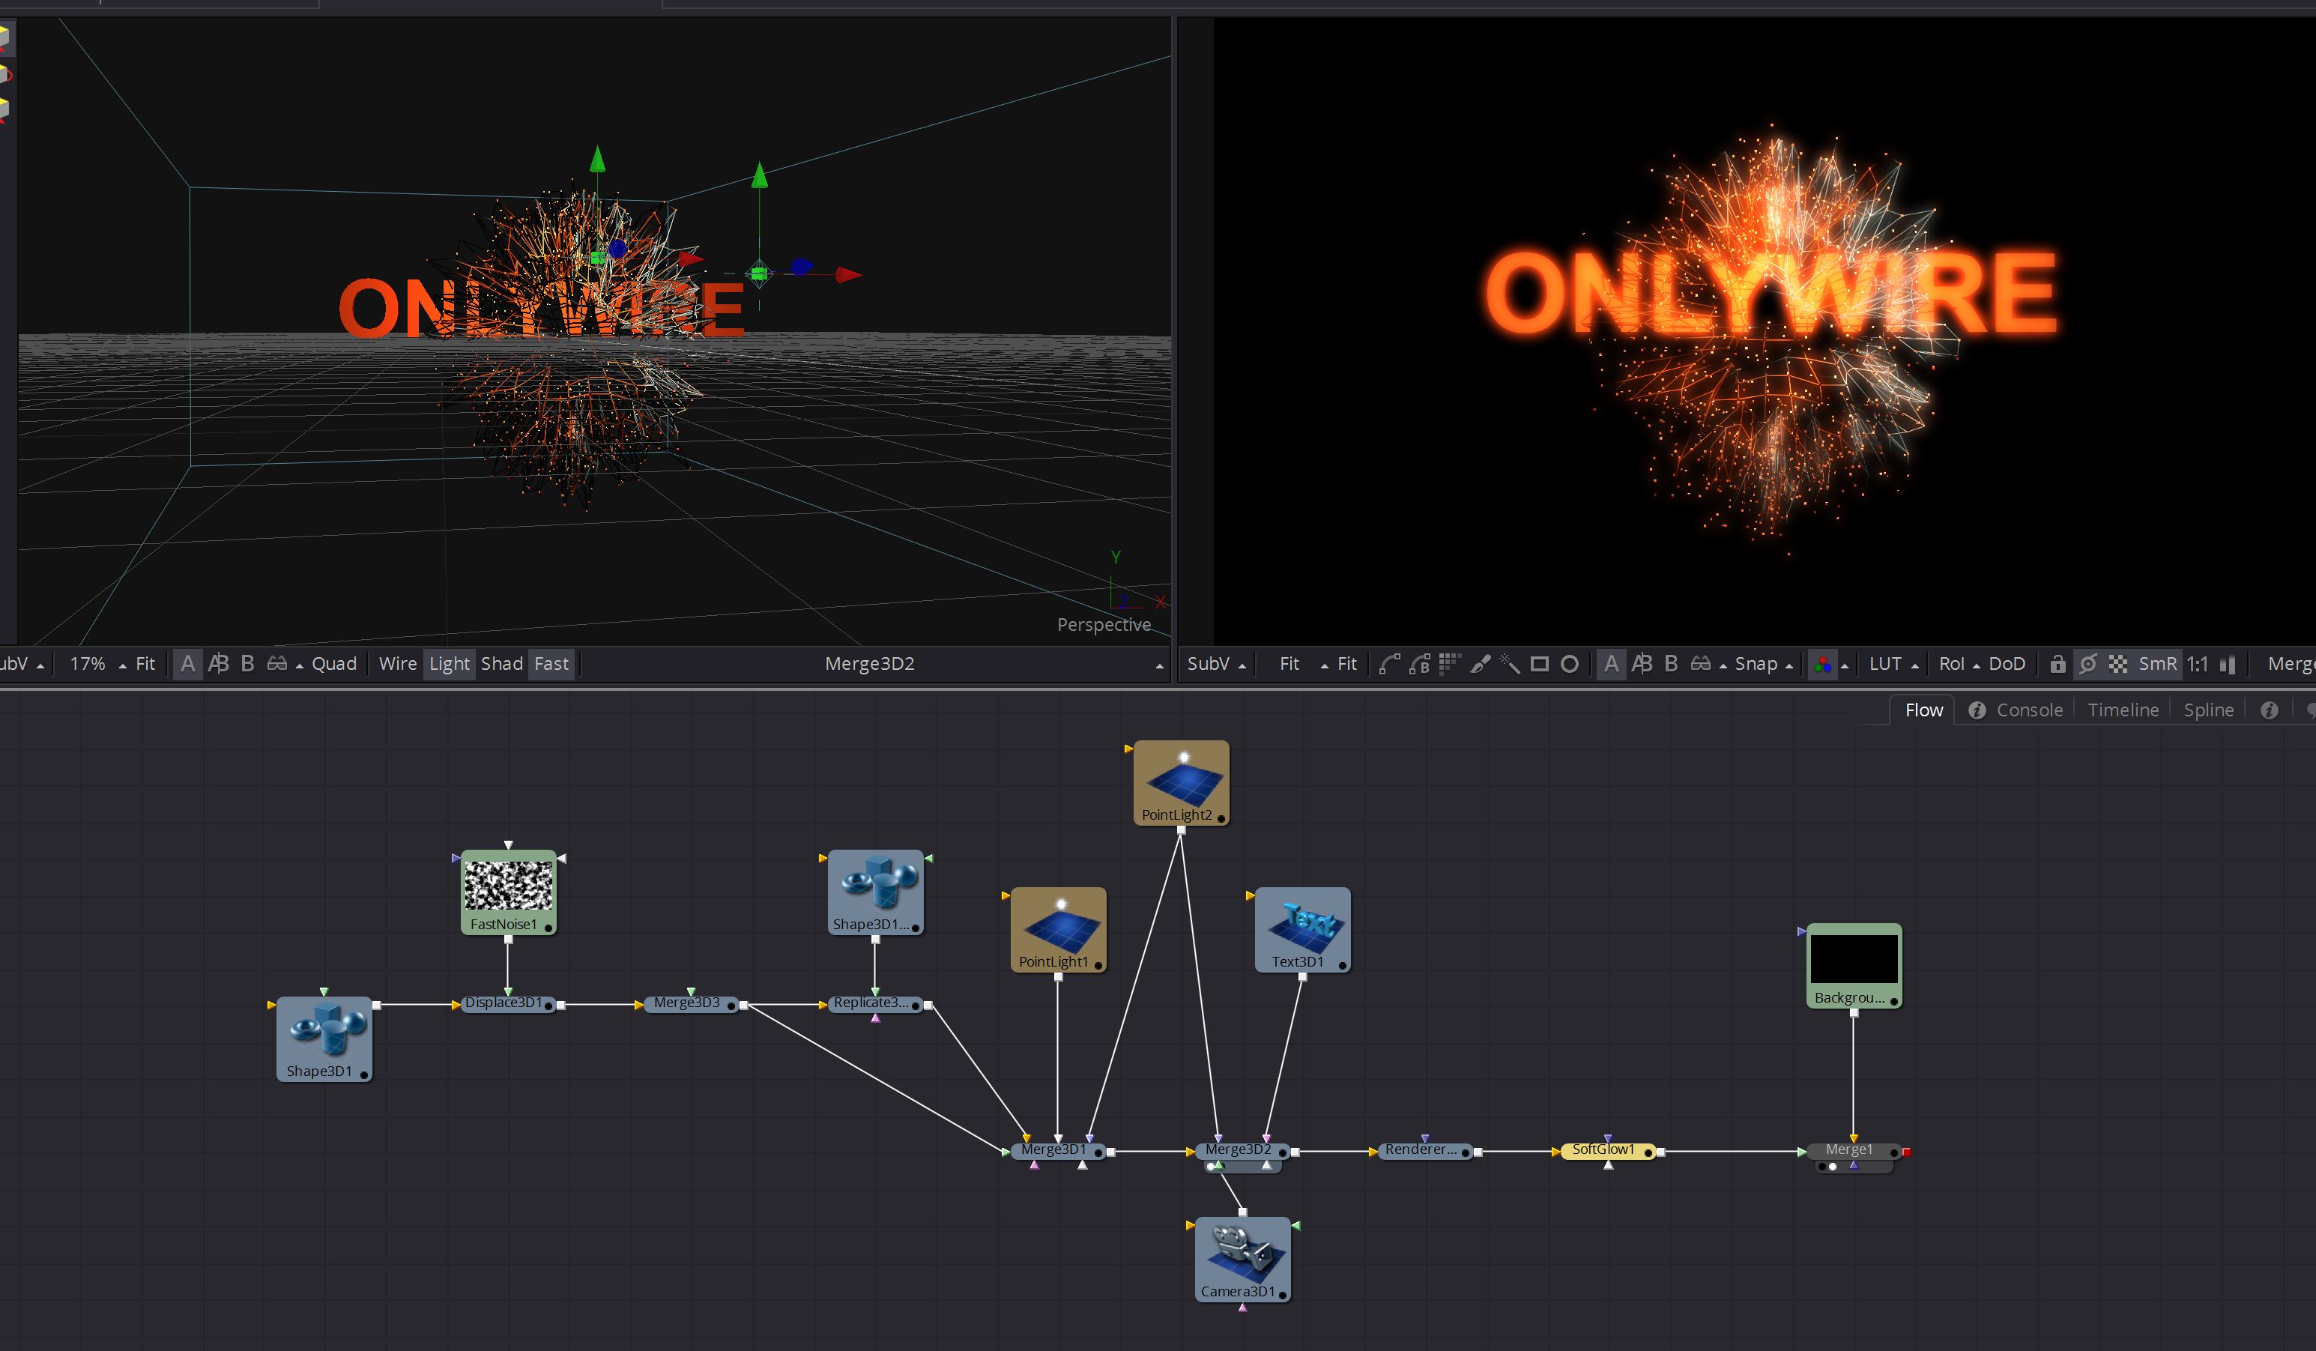Open RoI dropdown arrow
Screen dimensions: 2316x1351
tap(1976, 666)
